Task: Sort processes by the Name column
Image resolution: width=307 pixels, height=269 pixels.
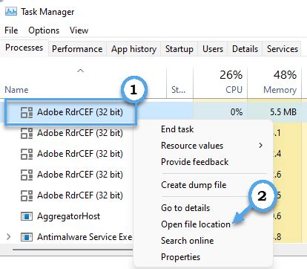Action: pos(16,90)
